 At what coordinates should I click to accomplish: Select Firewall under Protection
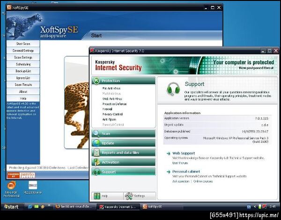[107, 109]
